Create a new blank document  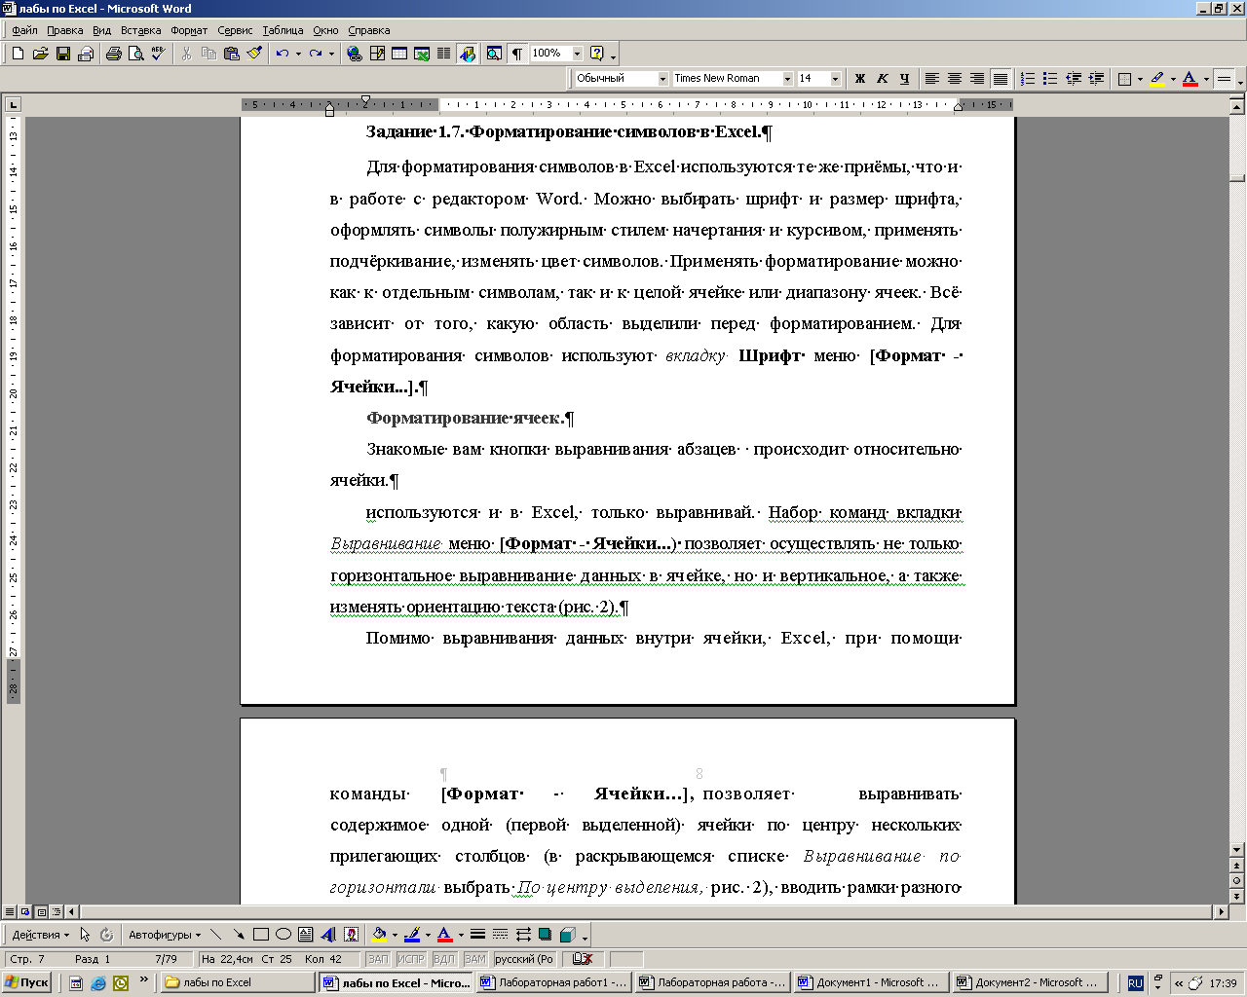point(18,54)
